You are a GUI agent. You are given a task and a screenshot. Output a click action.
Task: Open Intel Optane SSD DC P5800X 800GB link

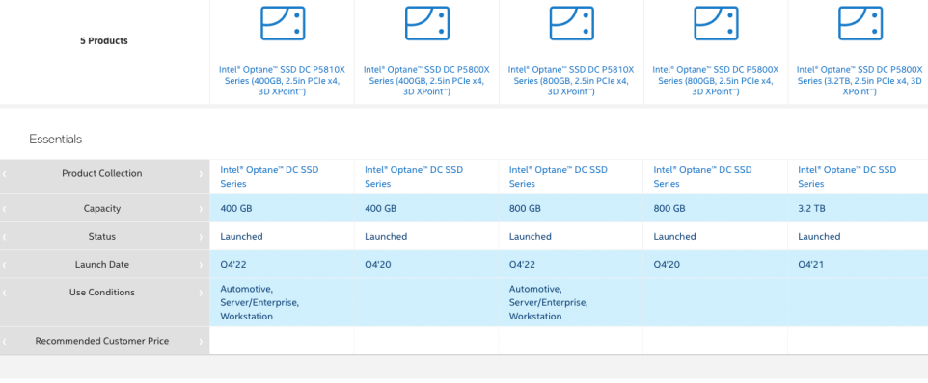click(716, 81)
